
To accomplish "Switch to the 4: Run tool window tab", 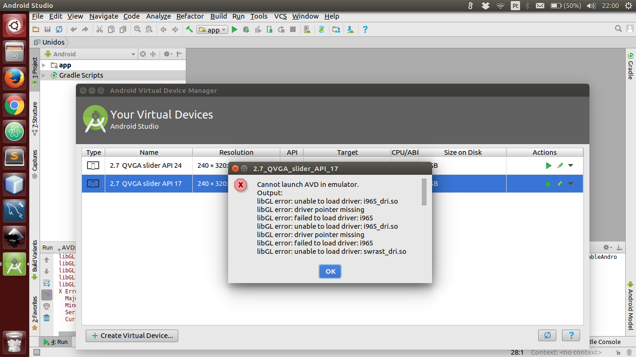I will [x=55, y=342].
